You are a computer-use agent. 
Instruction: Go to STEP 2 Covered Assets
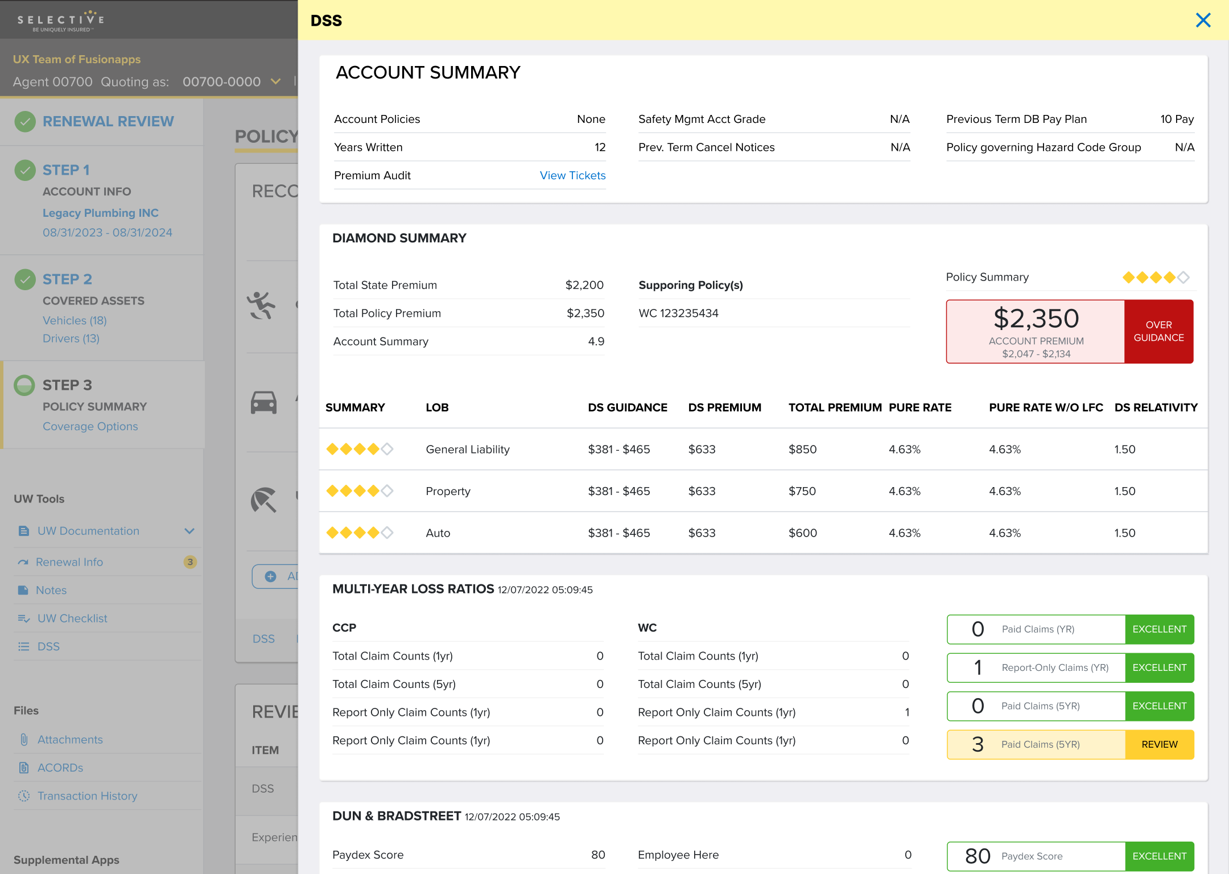(67, 279)
